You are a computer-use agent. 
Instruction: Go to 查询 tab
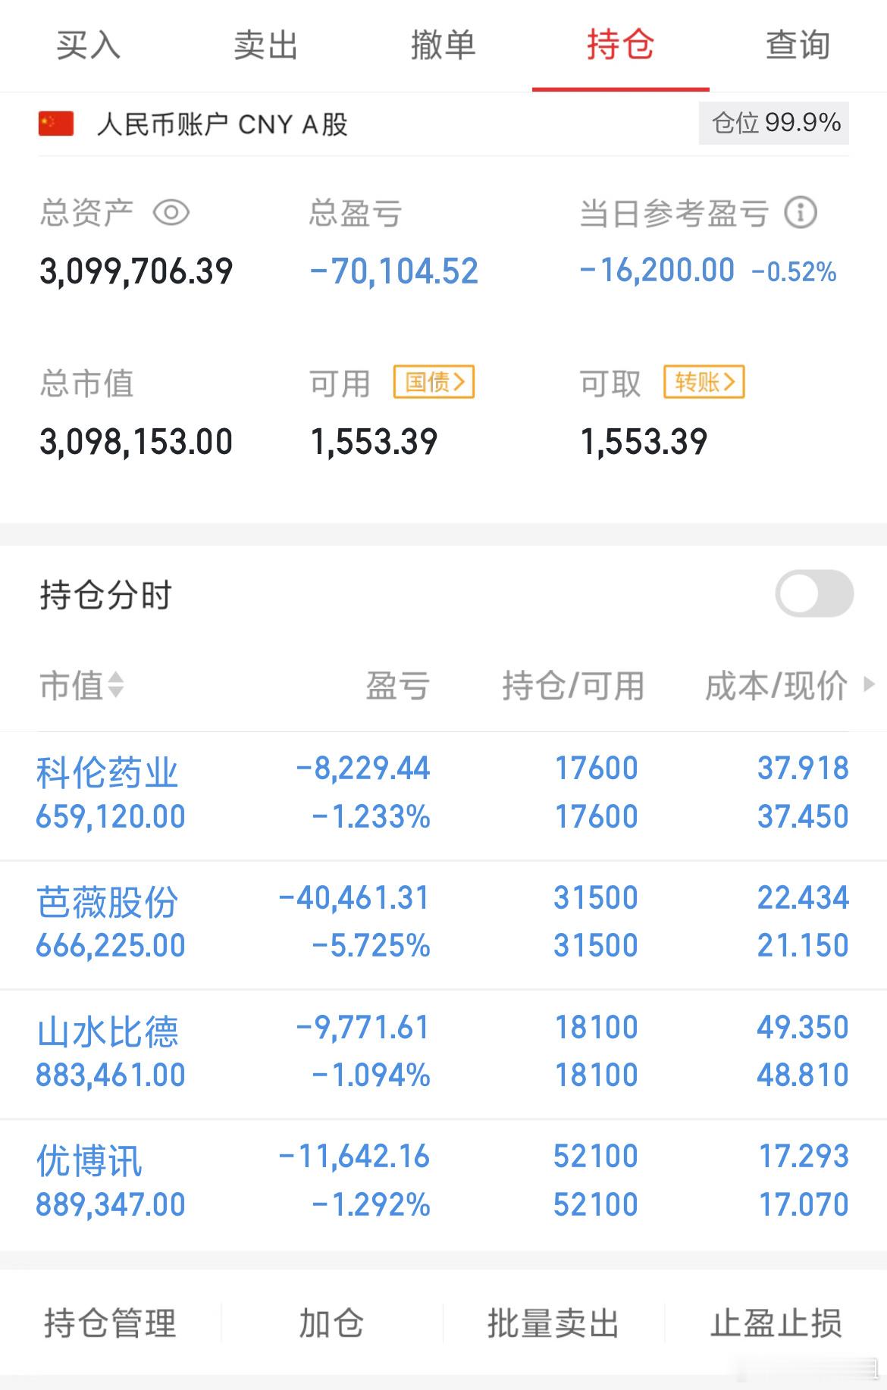(798, 45)
